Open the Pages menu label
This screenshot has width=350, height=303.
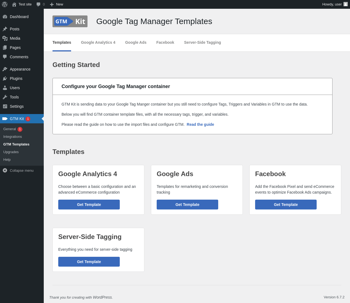coord(15,48)
